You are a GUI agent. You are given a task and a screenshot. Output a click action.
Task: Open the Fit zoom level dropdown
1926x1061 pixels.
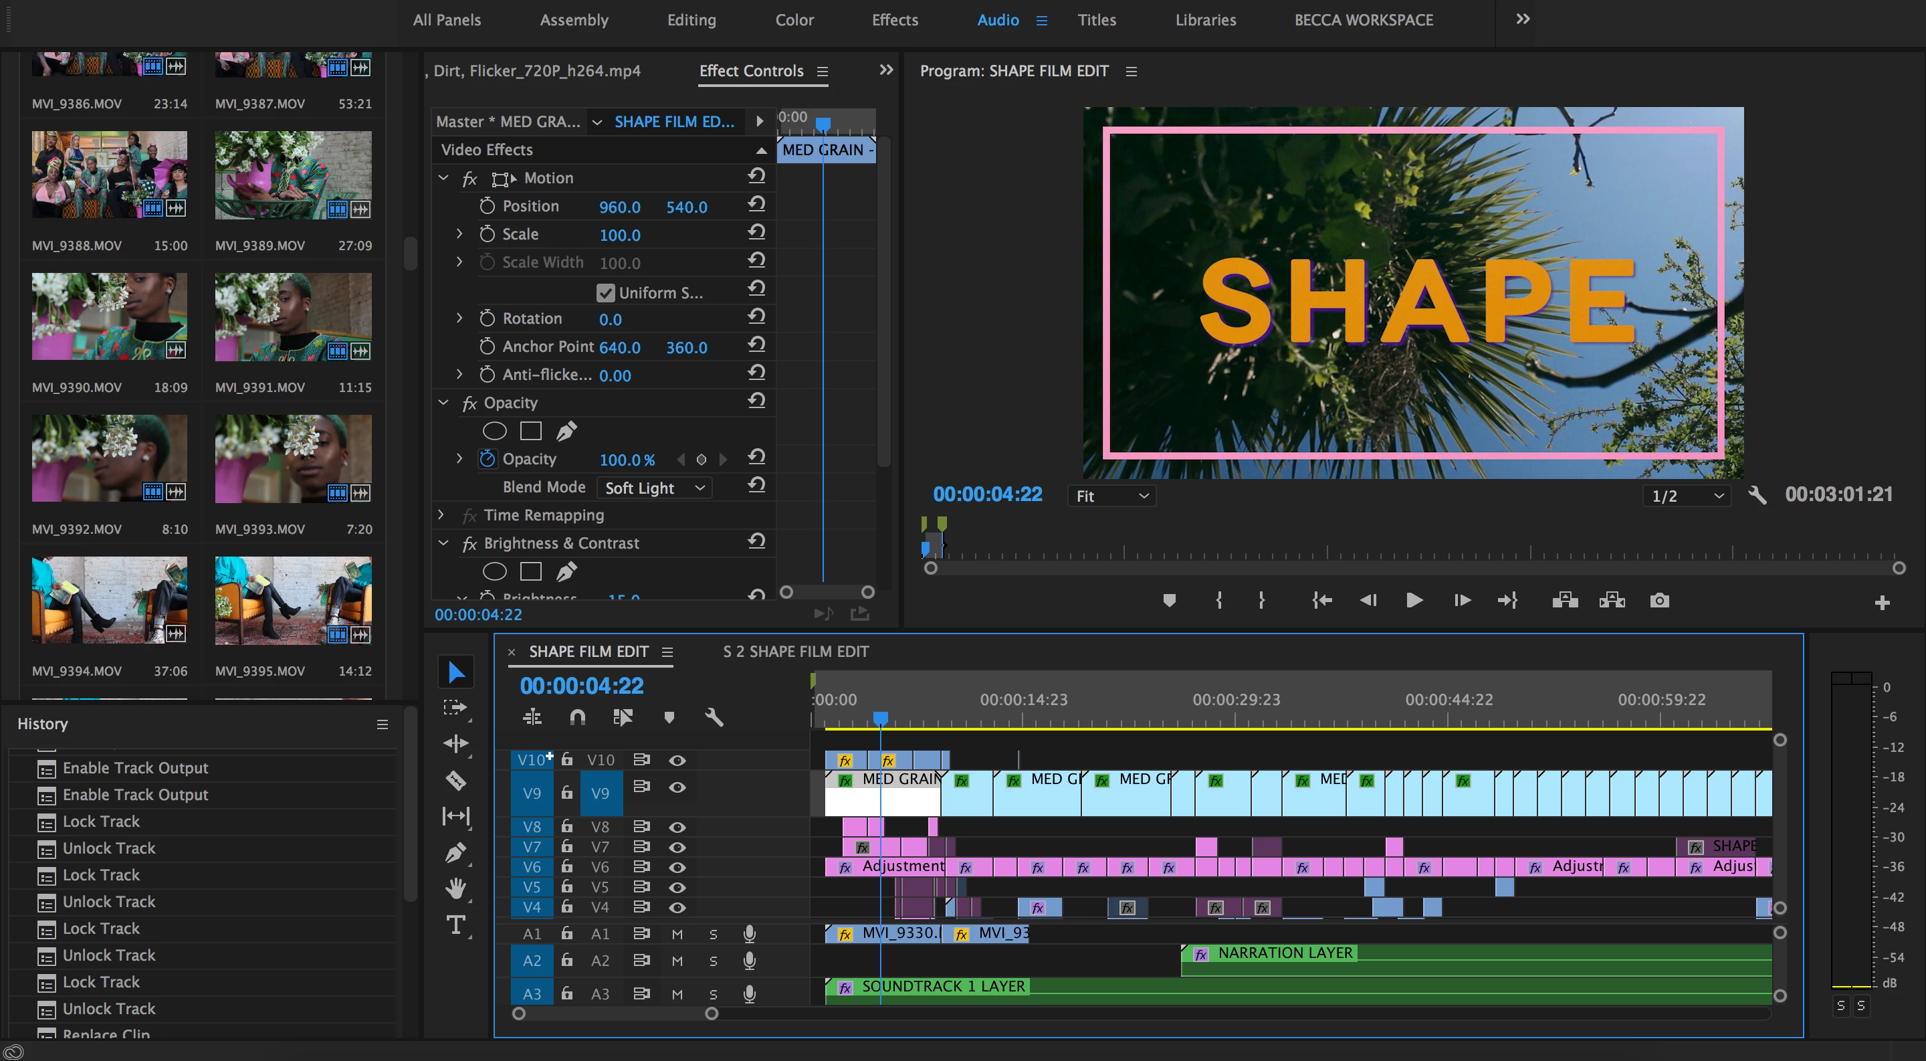1111,496
